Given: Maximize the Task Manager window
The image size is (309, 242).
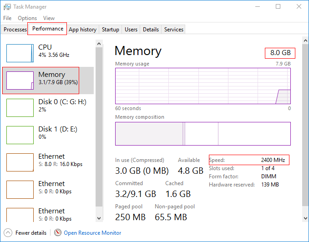Looking at the screenshot, I should [278, 6].
